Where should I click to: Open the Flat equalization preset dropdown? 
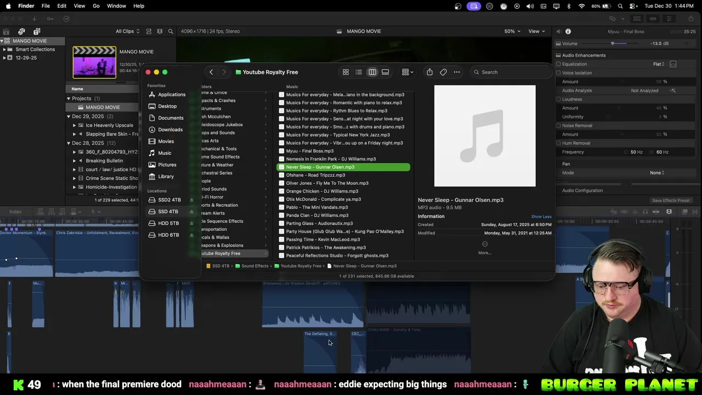point(659,64)
